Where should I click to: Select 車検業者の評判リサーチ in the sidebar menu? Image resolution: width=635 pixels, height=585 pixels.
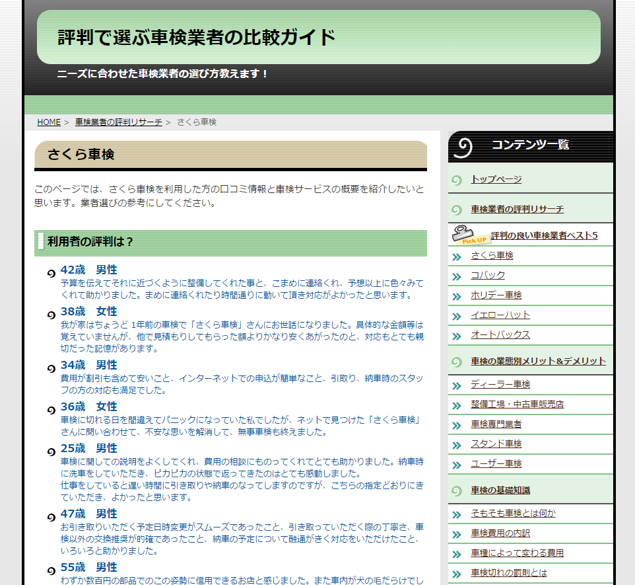tap(517, 209)
